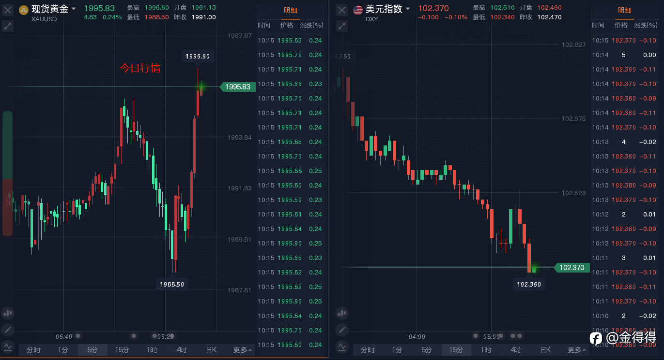Click the long-short ratio bar on gold chart
The image size is (664, 360).
(7, 174)
